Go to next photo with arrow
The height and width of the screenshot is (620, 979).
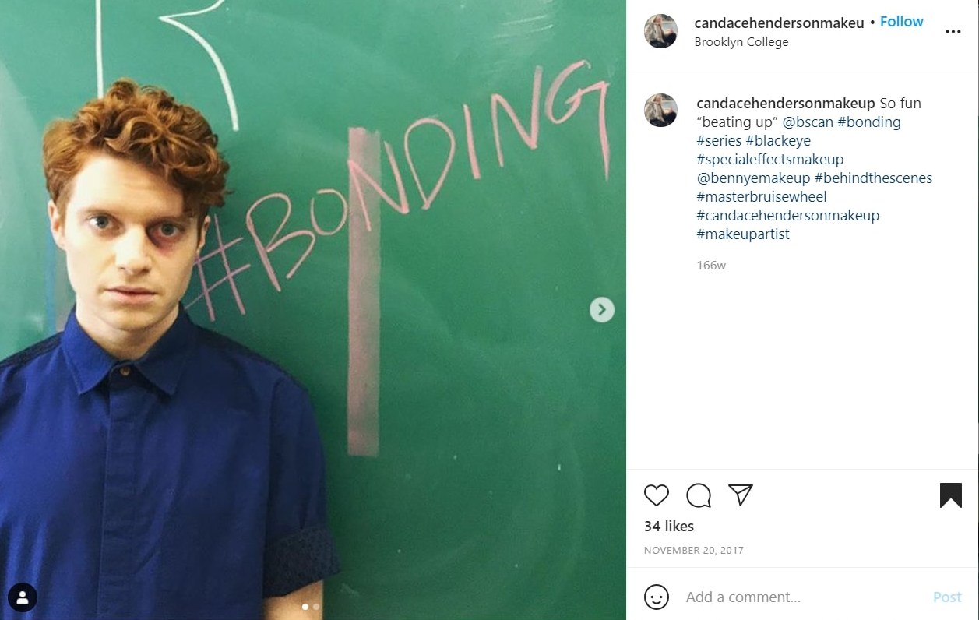(601, 310)
